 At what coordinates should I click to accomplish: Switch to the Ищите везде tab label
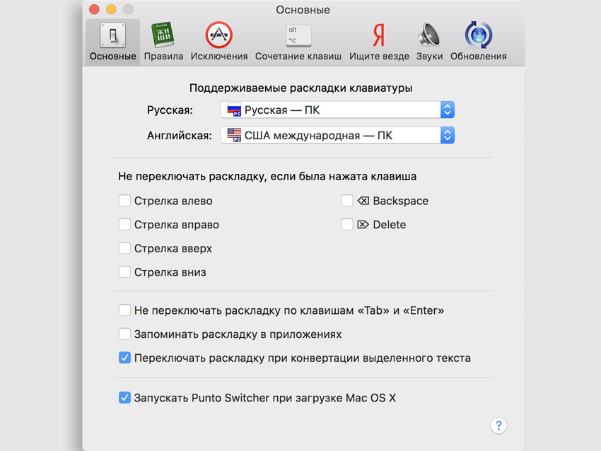click(379, 57)
